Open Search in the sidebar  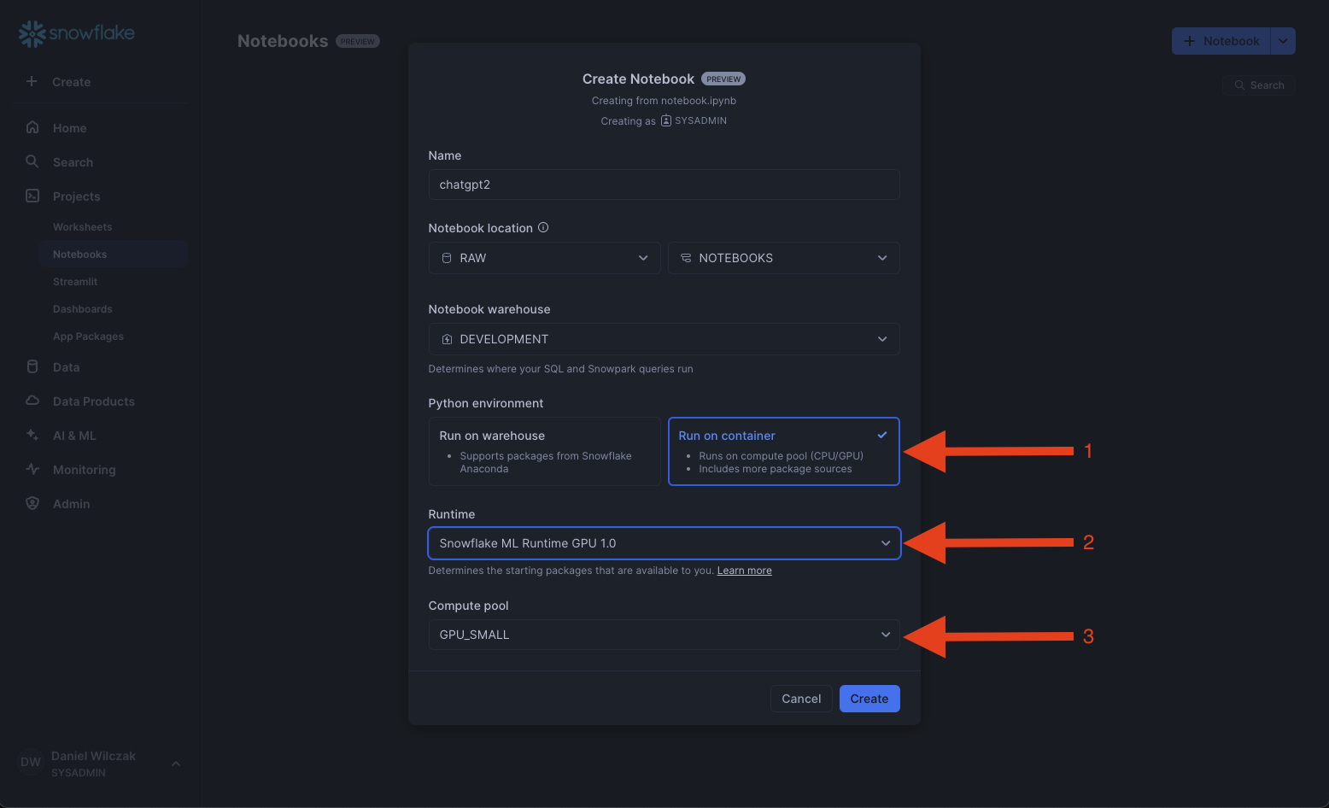(73, 162)
